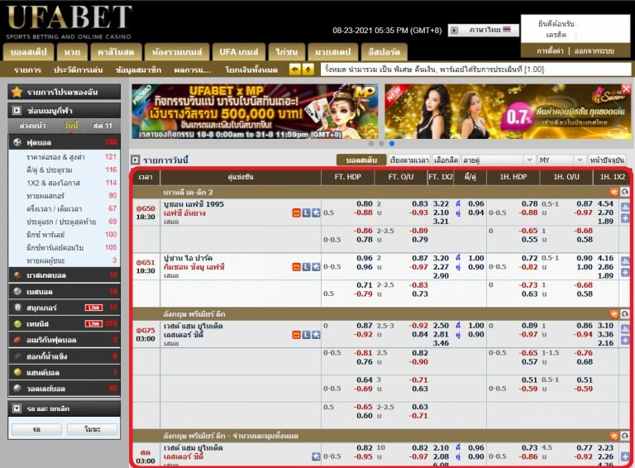Switch to the หวย tab
Viewport: 635px width, 468px height.
(x=72, y=52)
